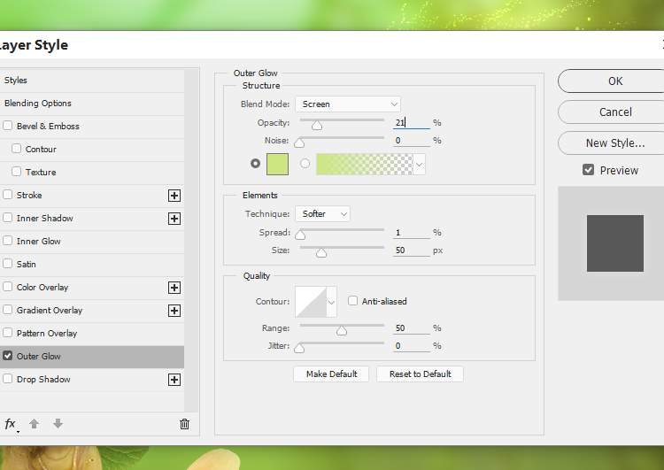Open gradient picker dropdown arrow
The width and height of the screenshot is (664, 470).
click(x=420, y=165)
